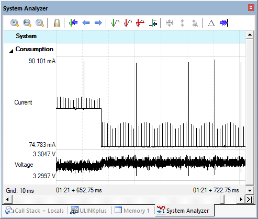The height and width of the screenshot is (219, 258).
Task: Click the green step-with-arrow cursor icon
Action: pyautogui.click(x=153, y=23)
